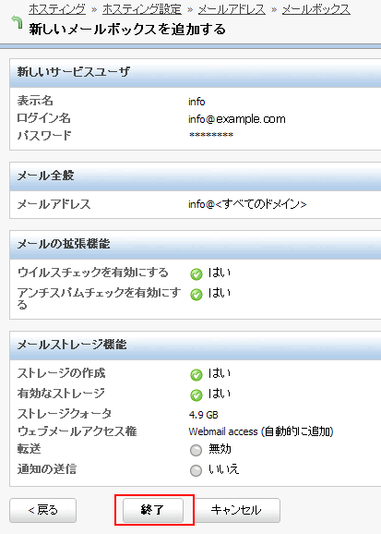Go to the メールアドレス breadcrumb link
The image size is (381, 534).
pos(232,9)
